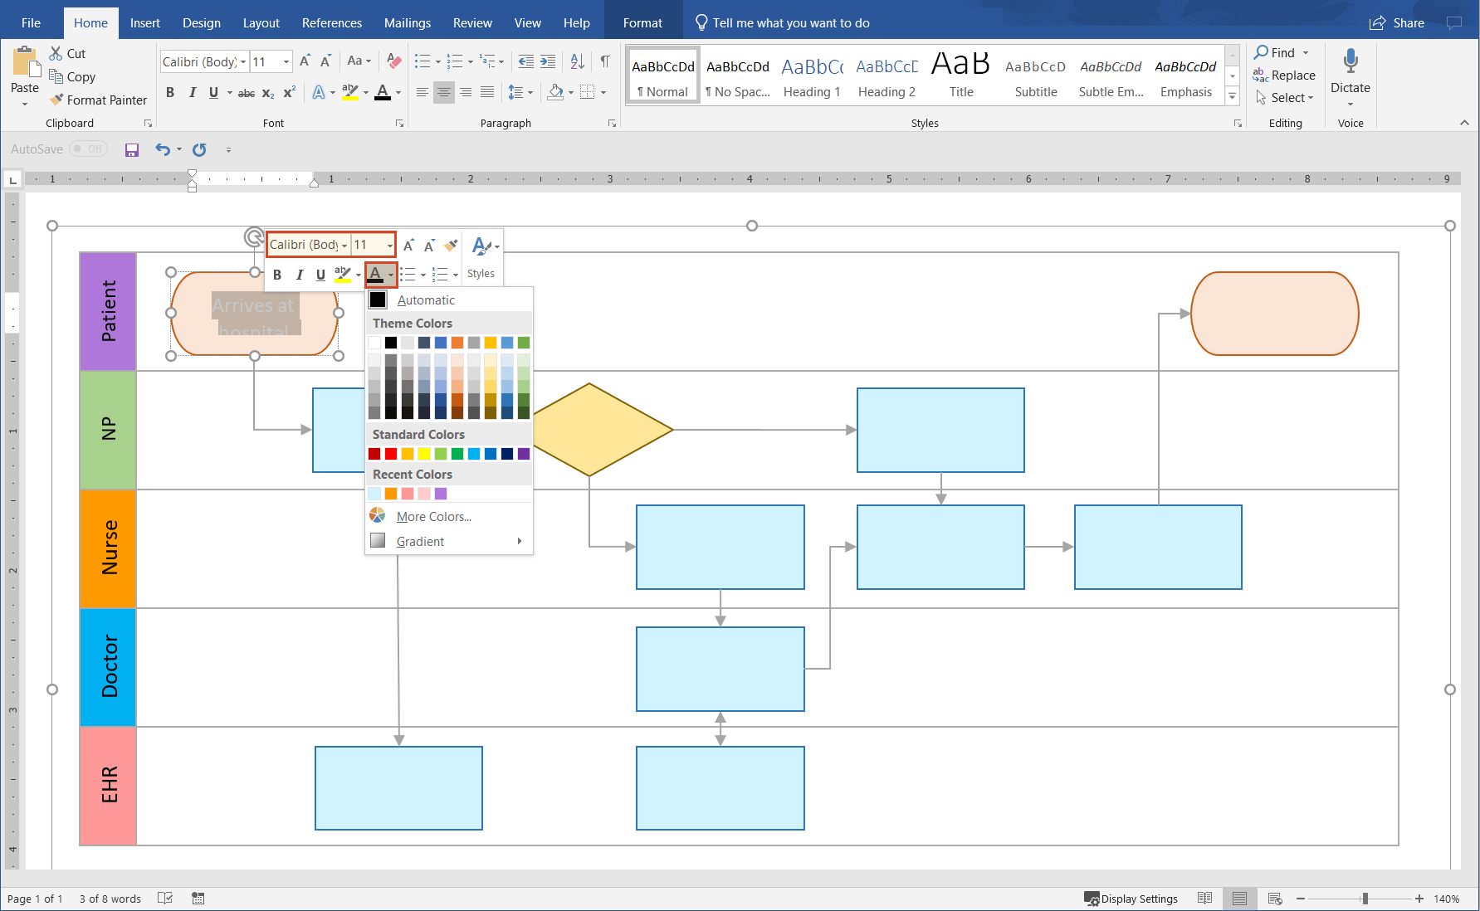Switch to Read Mode from status bar
The height and width of the screenshot is (911, 1480).
coord(1205,899)
